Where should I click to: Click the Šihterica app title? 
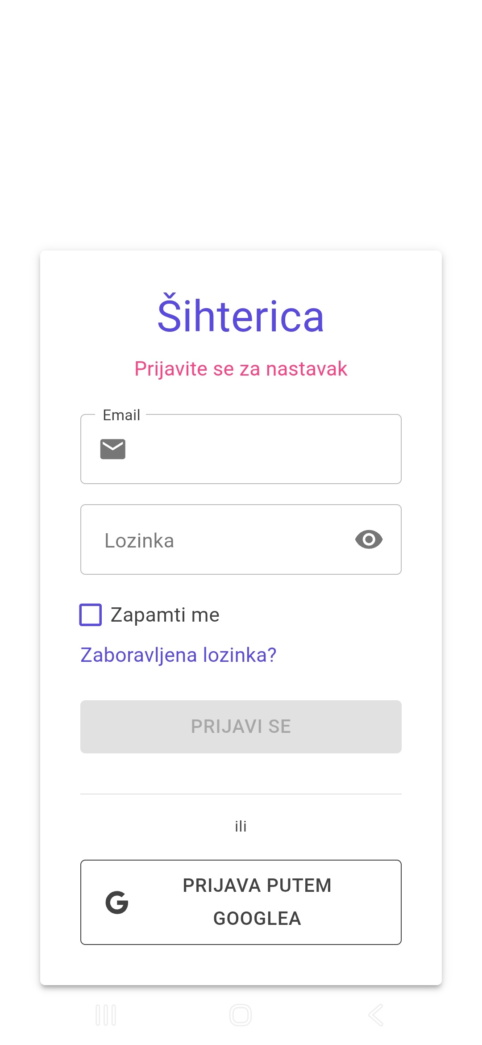pyautogui.click(x=241, y=315)
